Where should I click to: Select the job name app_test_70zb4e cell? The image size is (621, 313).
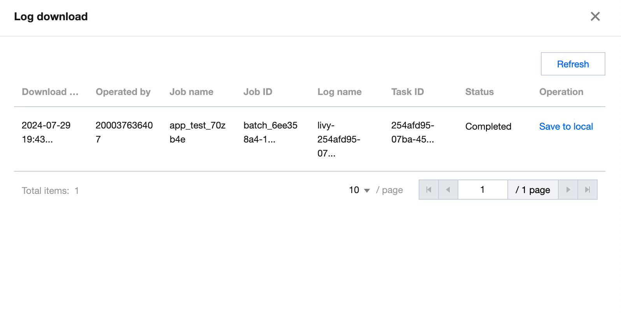click(197, 132)
